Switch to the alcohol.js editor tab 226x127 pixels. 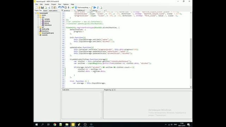click(x=67, y=11)
